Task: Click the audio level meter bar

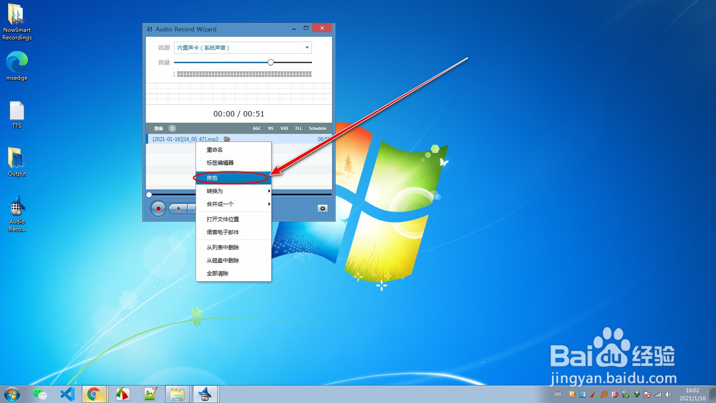Action: [x=244, y=74]
